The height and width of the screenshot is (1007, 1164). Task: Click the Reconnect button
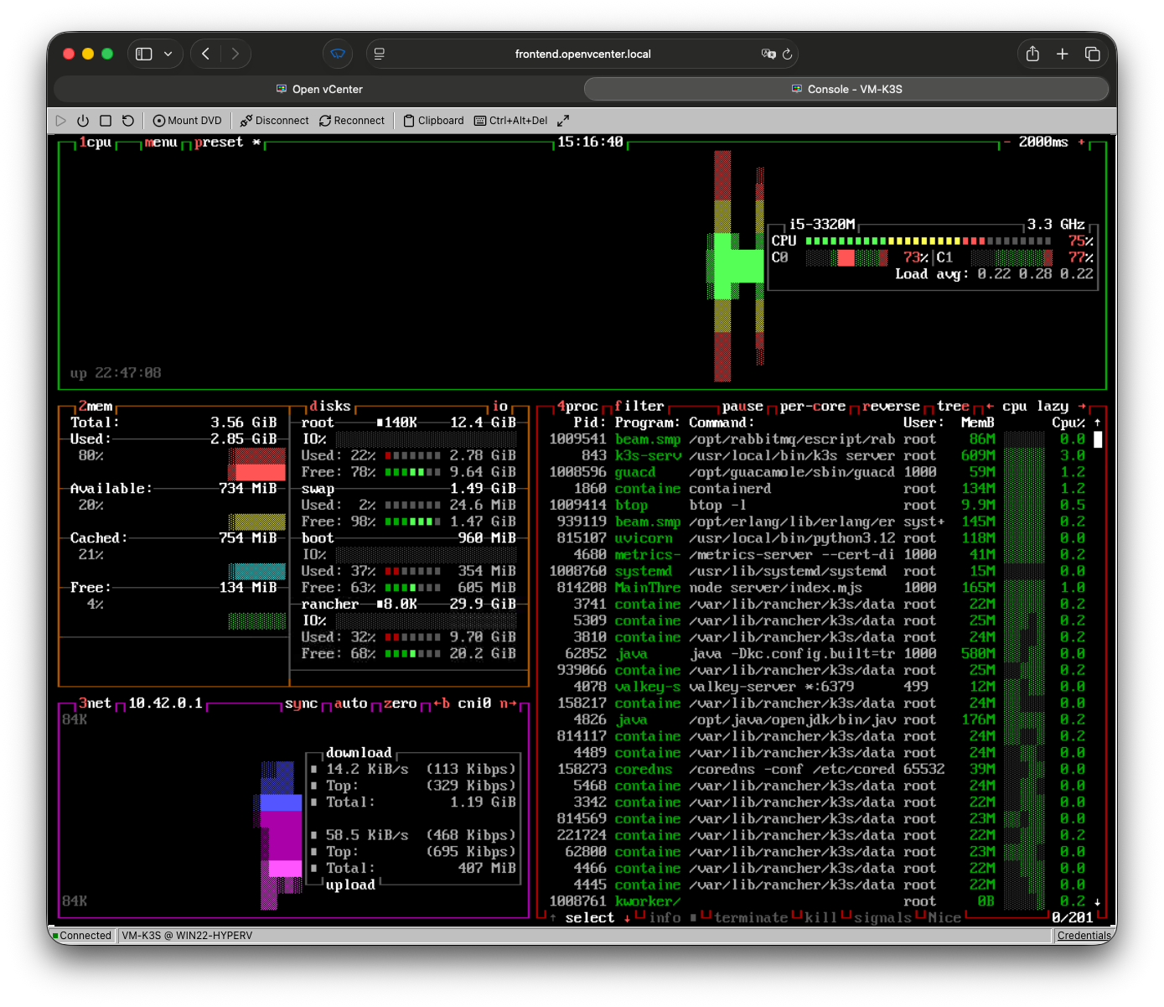[352, 121]
